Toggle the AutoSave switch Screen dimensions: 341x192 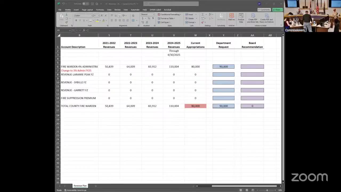point(85,4)
